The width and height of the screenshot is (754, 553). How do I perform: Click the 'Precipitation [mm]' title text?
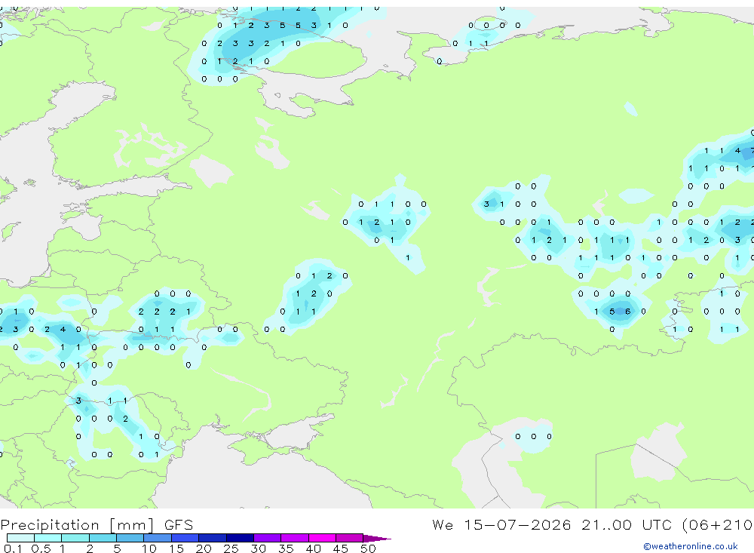[x=78, y=525]
